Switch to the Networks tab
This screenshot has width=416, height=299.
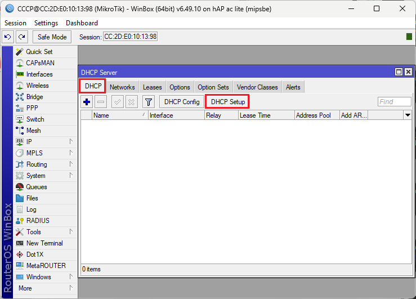pyautogui.click(x=122, y=87)
